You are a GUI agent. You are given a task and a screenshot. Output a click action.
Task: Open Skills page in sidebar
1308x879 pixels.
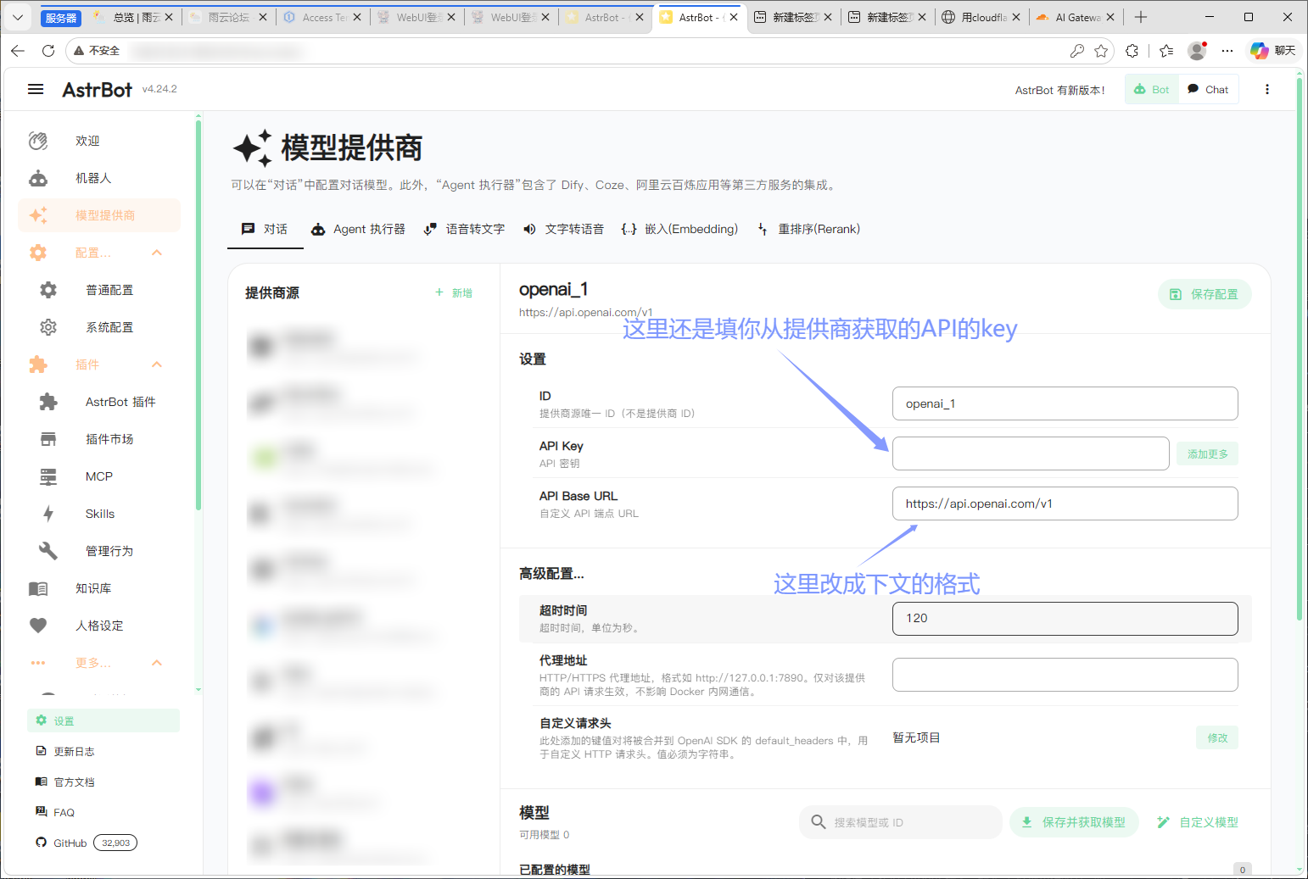[x=99, y=514]
